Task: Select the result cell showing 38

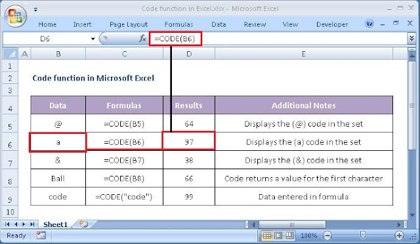Action: 189,160
